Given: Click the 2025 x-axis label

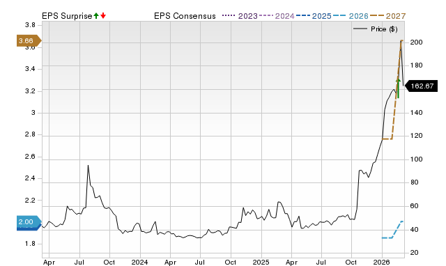Looking at the screenshot, I should coord(261,262).
